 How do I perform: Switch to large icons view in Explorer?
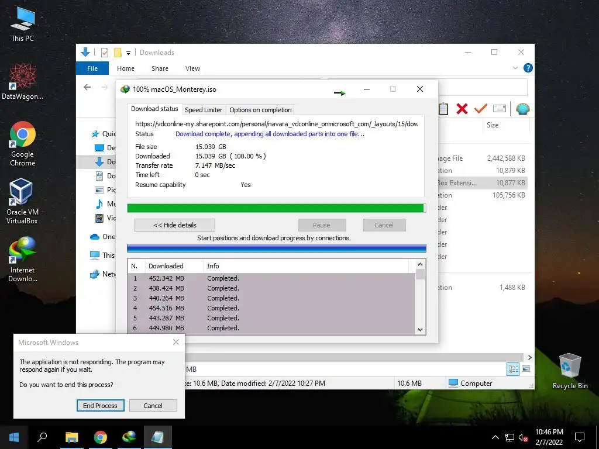526,369
